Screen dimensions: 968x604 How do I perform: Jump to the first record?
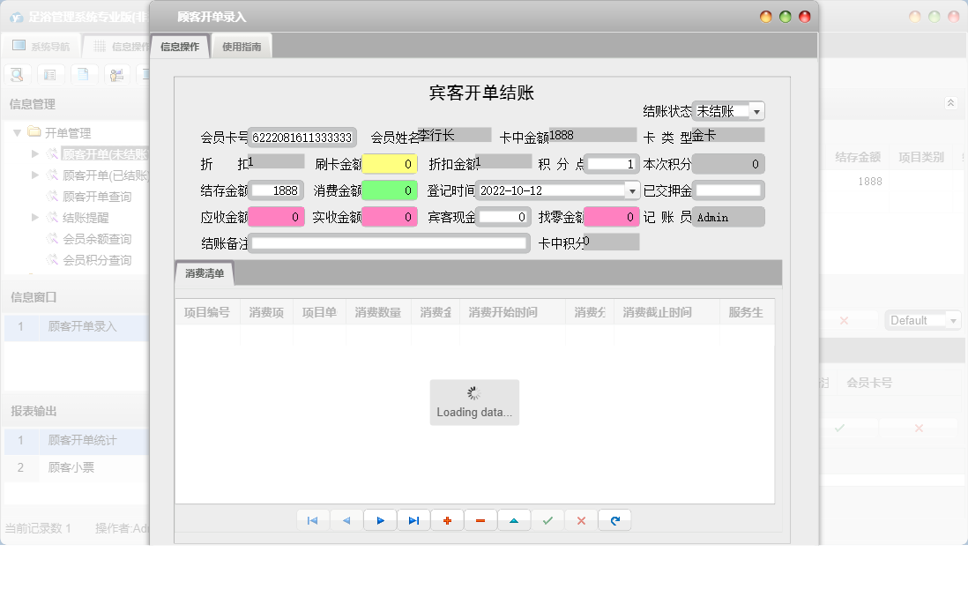(313, 520)
